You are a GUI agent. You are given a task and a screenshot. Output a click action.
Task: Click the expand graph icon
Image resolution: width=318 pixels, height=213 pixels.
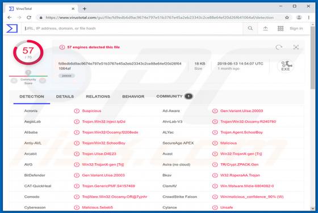coord(296,47)
